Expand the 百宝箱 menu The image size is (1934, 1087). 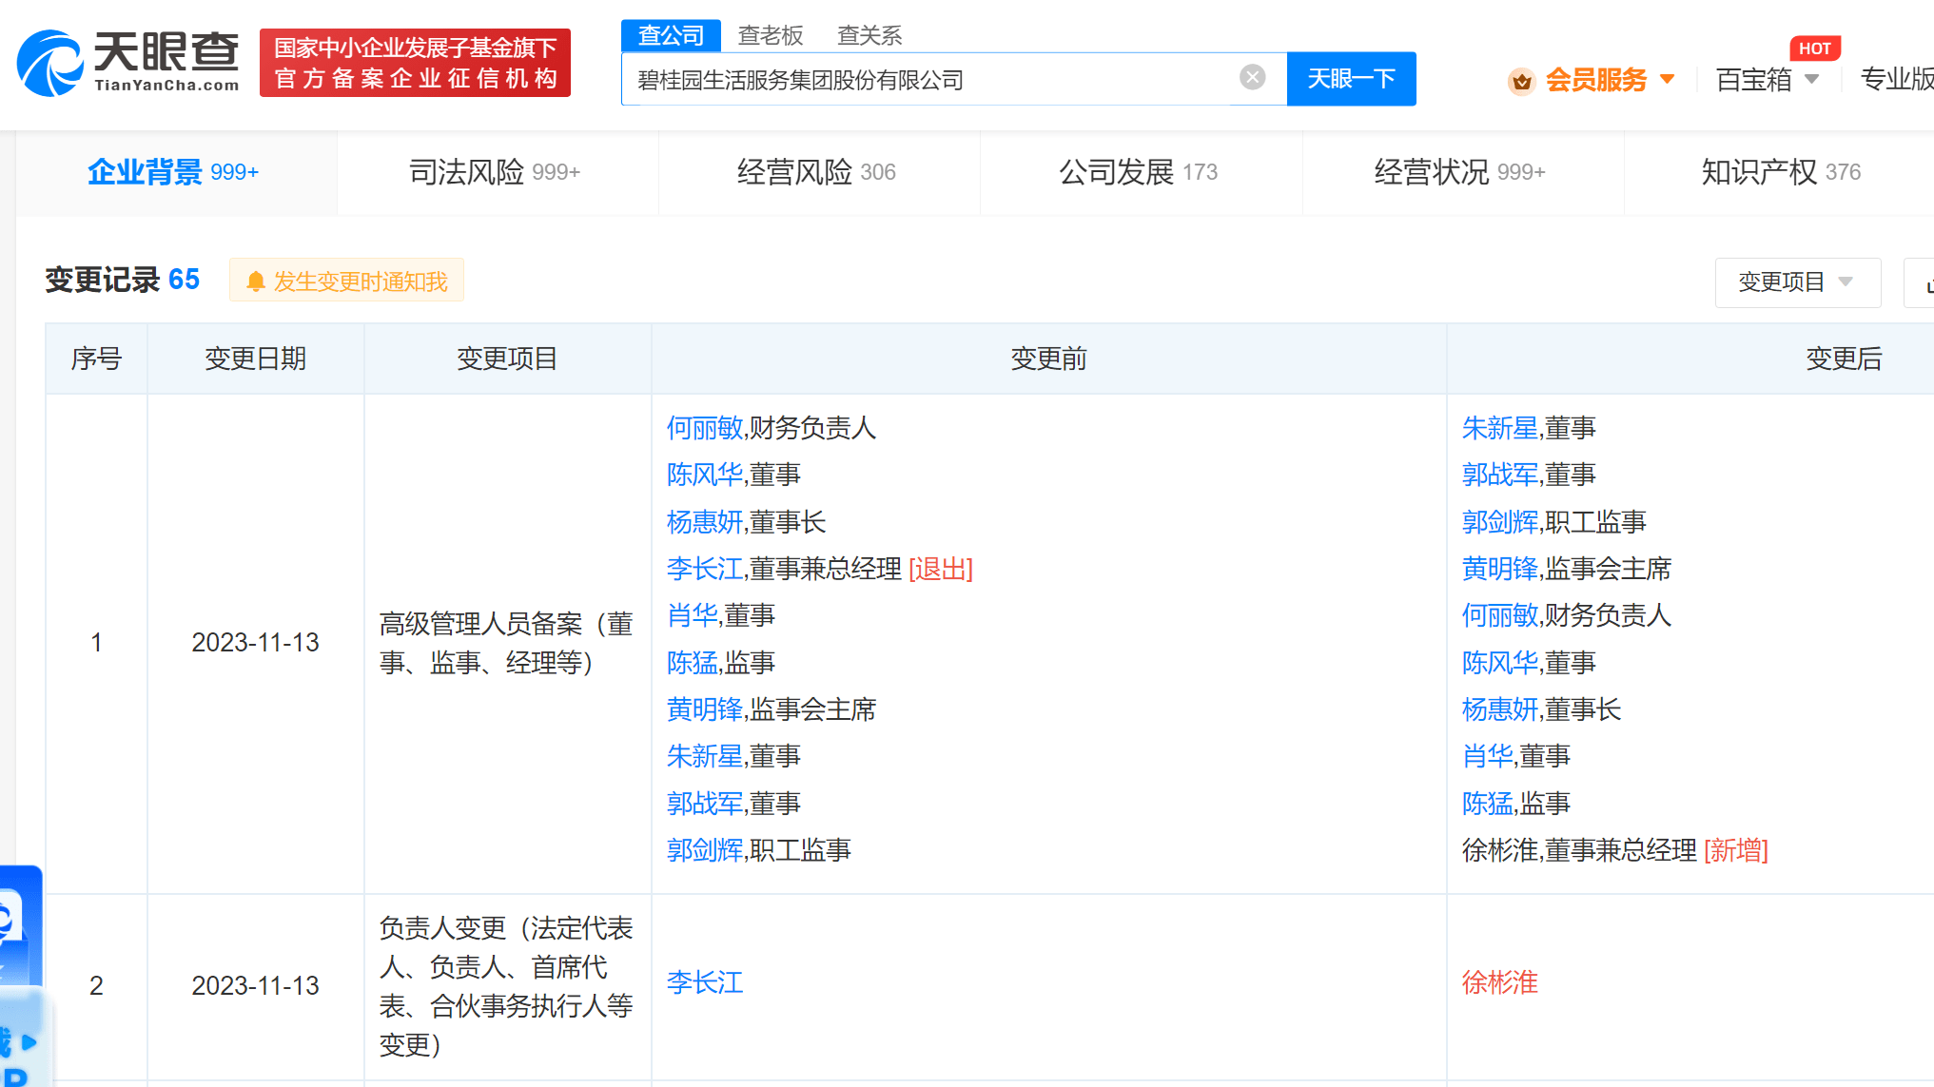(1768, 79)
